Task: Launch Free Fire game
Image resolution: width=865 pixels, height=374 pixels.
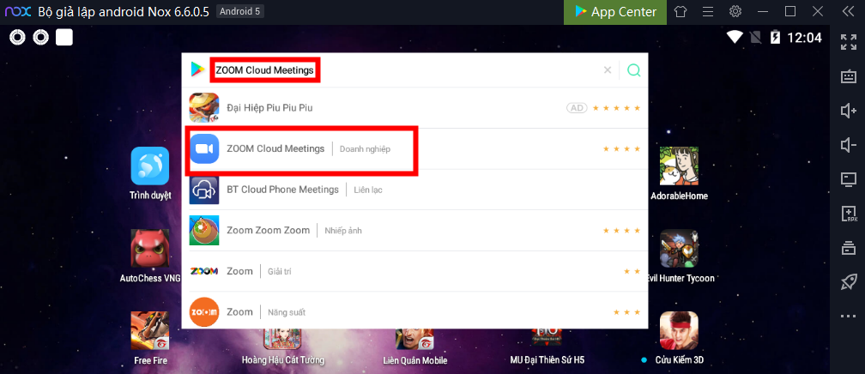Action: click(x=150, y=338)
